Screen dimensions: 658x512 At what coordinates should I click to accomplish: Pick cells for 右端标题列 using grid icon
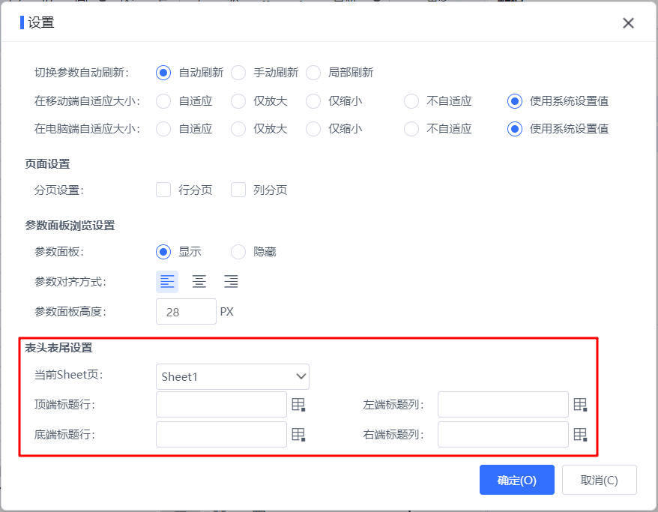click(580, 434)
